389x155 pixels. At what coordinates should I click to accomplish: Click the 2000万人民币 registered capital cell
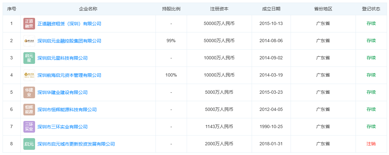[x=219, y=144]
